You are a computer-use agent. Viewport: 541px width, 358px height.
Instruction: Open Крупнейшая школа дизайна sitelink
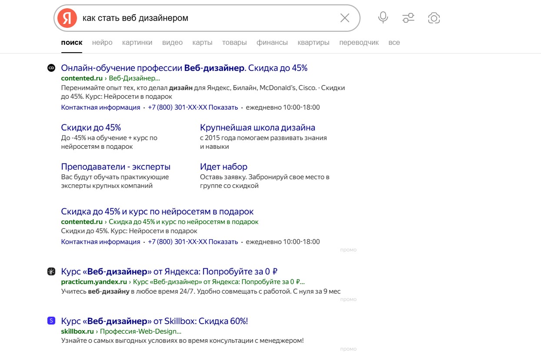pos(257,127)
